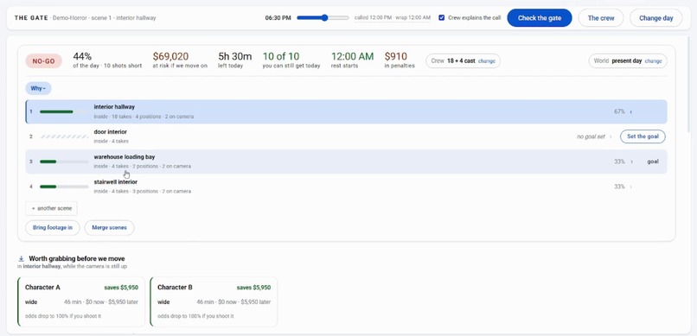Click the Change day button
Viewport: 697px width, 336px height.
click(655, 18)
